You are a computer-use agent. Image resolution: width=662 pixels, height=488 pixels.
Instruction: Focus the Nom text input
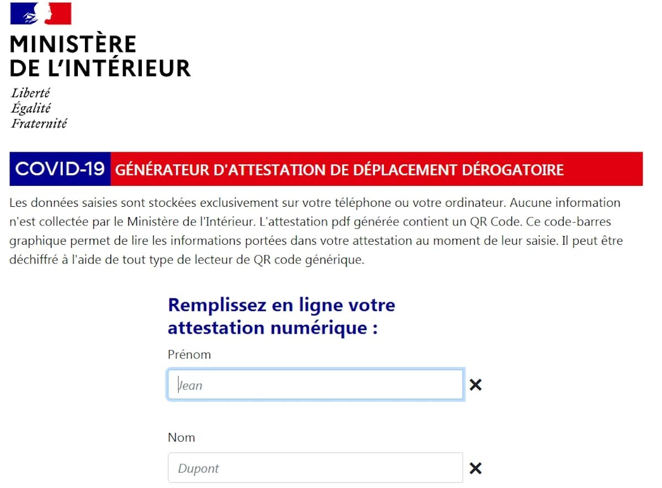315,469
